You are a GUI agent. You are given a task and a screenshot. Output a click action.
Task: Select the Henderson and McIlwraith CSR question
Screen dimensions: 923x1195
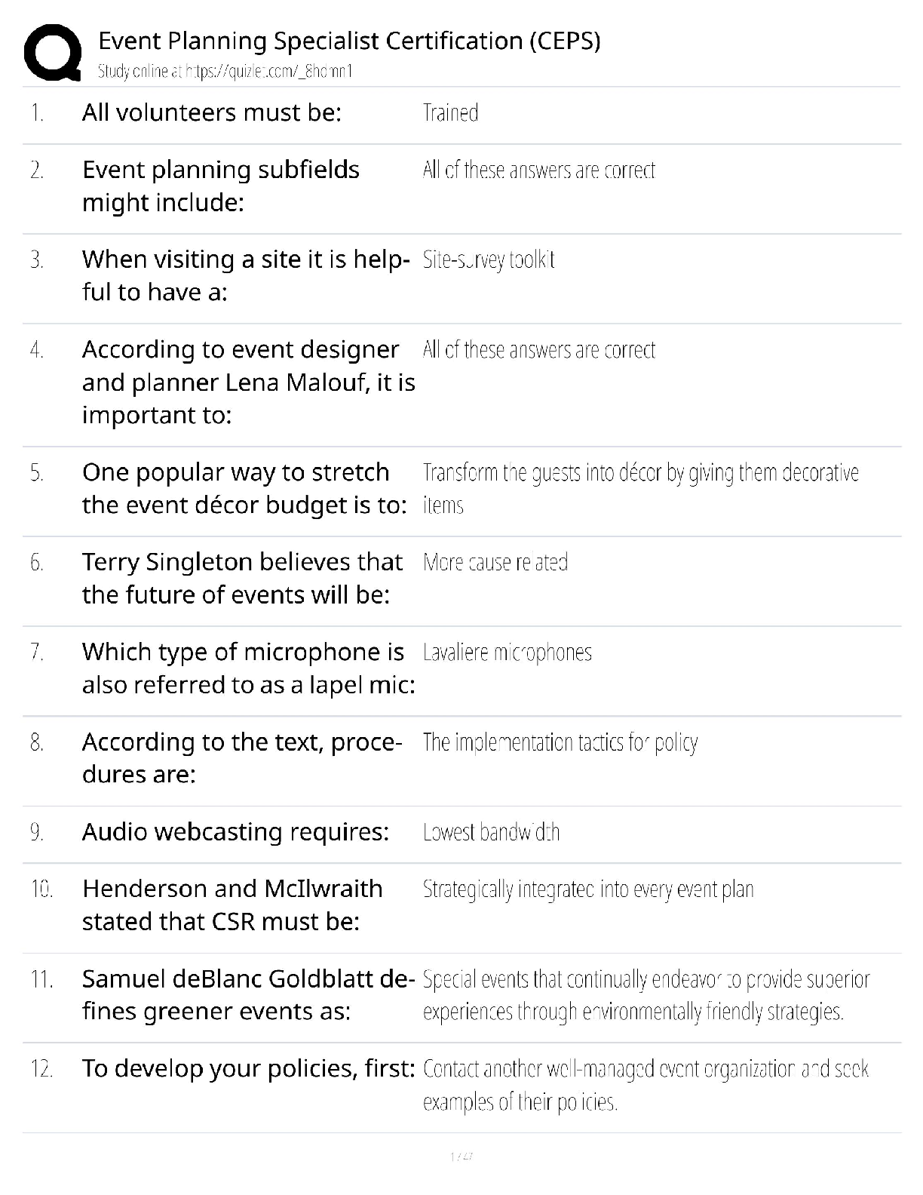click(x=232, y=905)
